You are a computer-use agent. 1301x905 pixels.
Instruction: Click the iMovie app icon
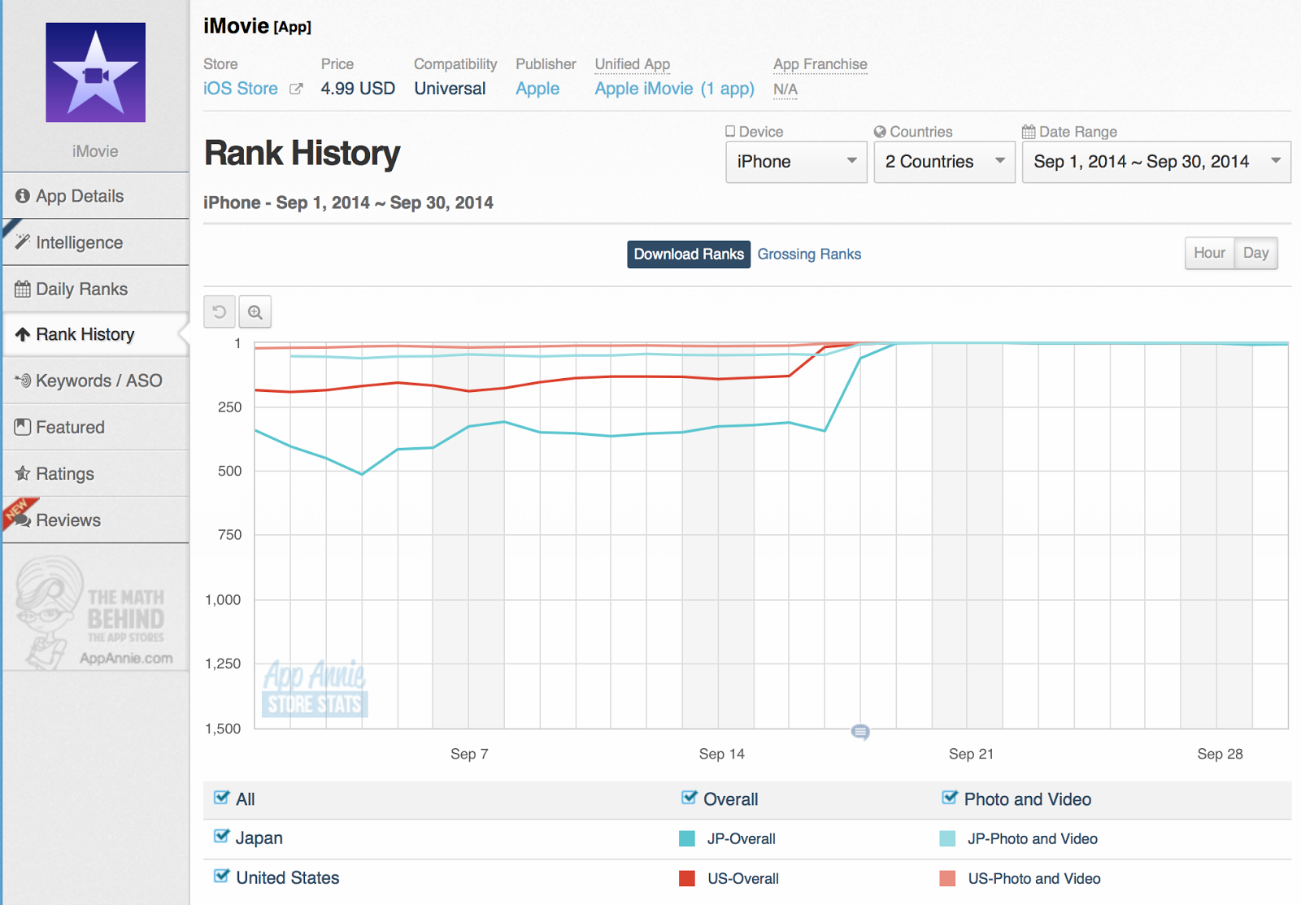95,72
